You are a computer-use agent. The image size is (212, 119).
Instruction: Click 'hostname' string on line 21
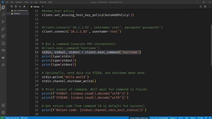point(130,52)
